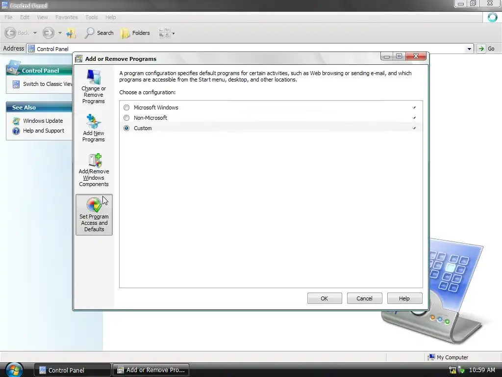Screen dimensions: 502x377
Task: Click the Search toolbar button
Action: [99, 33]
